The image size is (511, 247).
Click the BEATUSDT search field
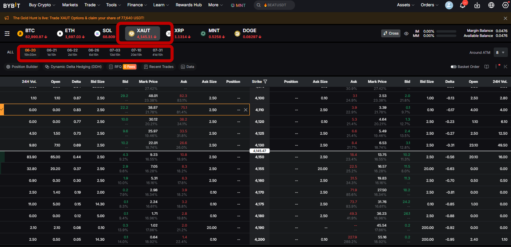coord(274,5)
